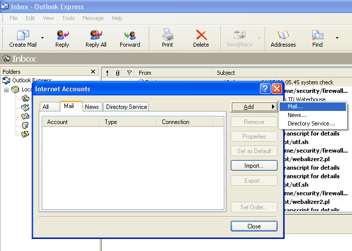Switch to the Directory Service tab

tap(126, 106)
